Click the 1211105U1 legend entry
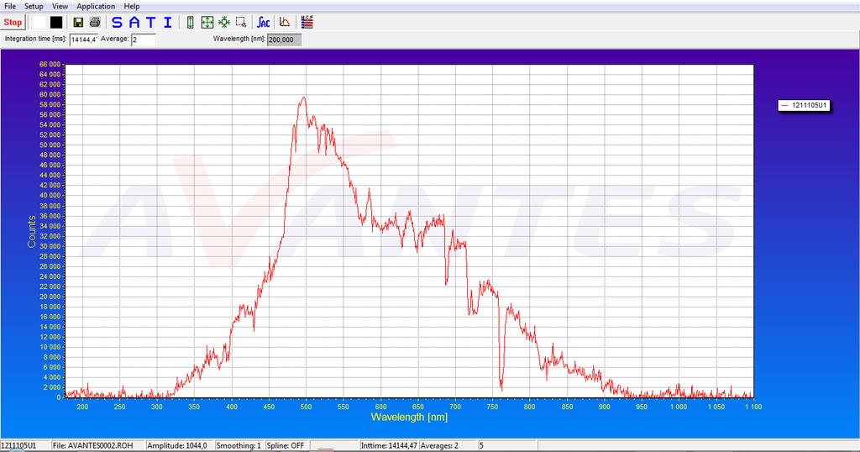Screen dimensions: 860x452 [804, 105]
